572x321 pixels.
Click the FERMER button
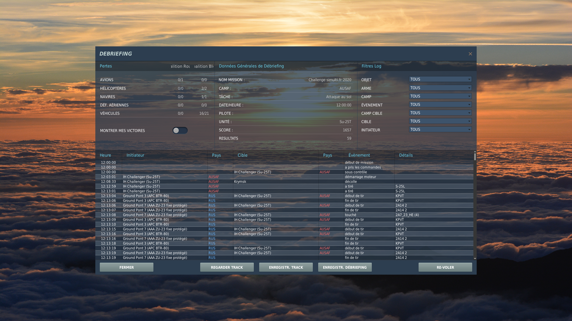(x=127, y=267)
